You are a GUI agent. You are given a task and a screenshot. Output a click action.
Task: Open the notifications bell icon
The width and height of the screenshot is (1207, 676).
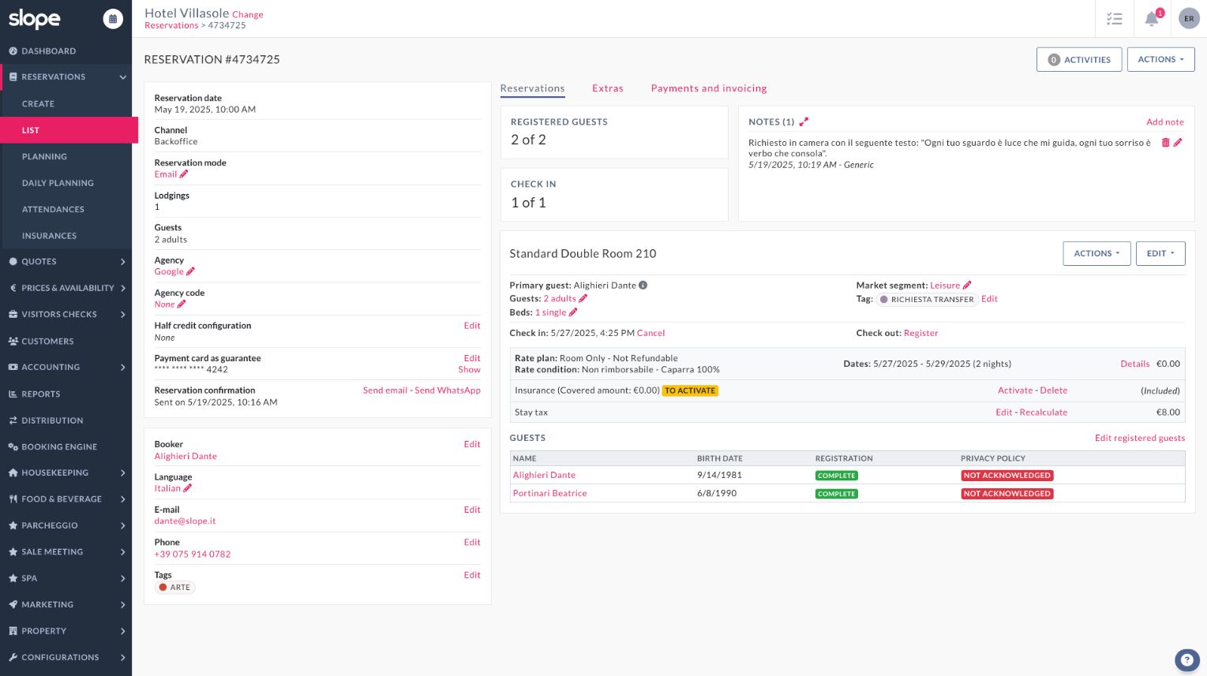(x=1152, y=19)
